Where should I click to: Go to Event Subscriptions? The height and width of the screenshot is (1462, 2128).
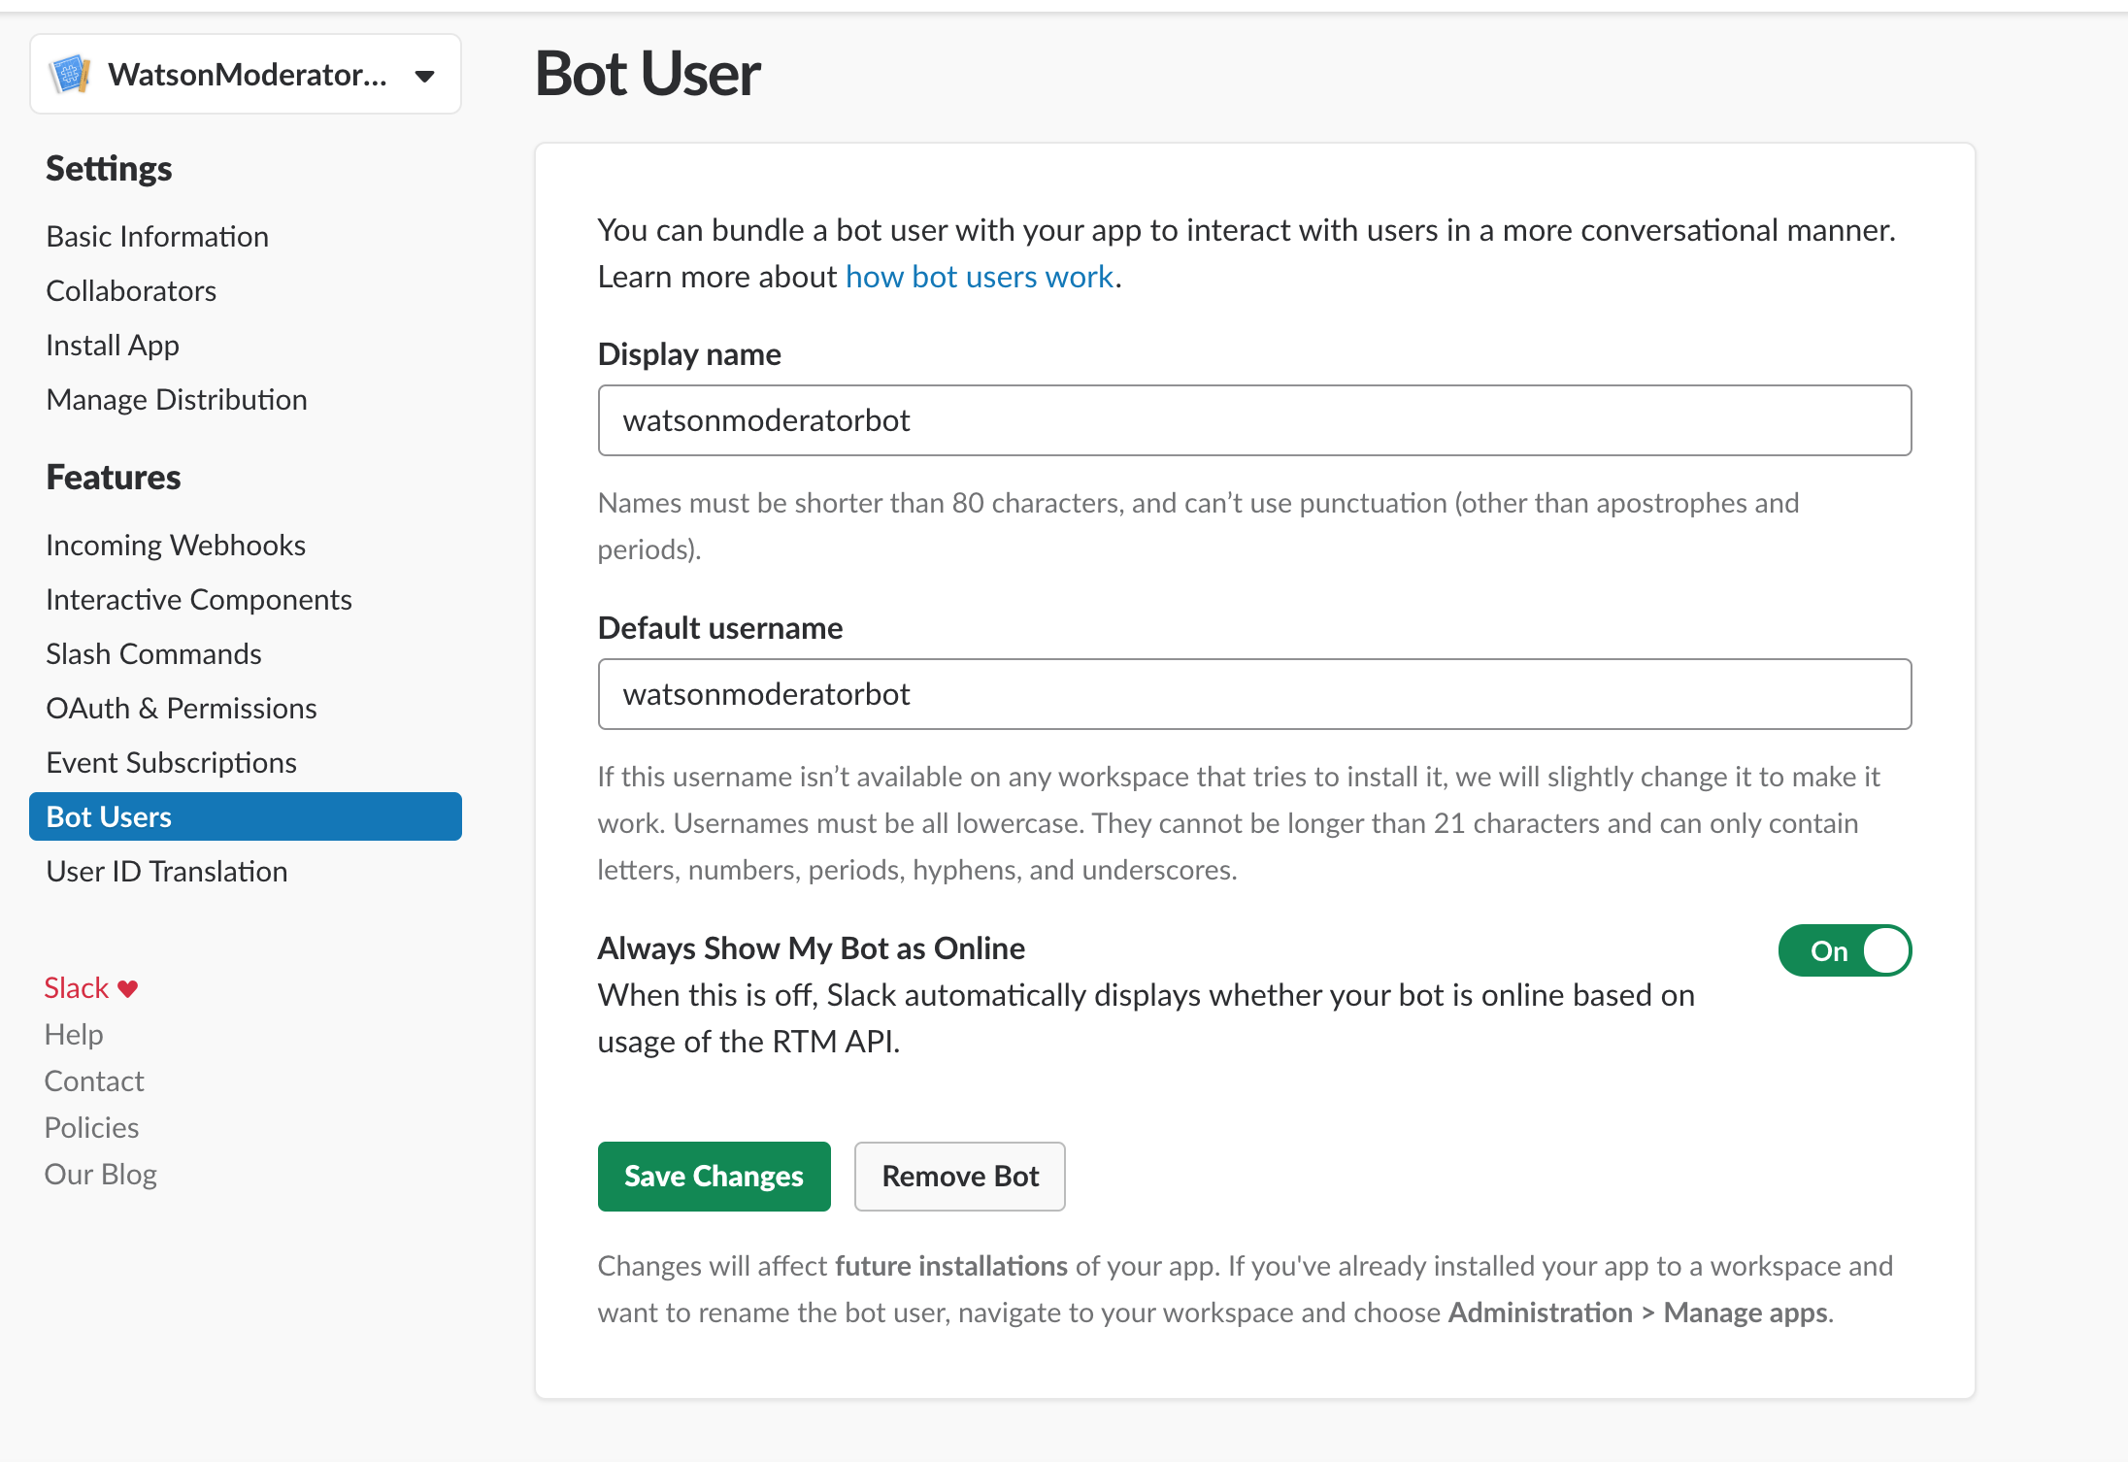pos(171,762)
